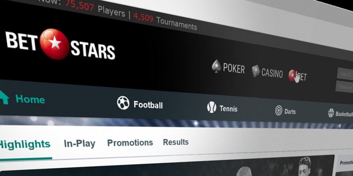Viewport: 353px width, 176px height.
Task: Click the green Home house icon
Action: coord(4,97)
